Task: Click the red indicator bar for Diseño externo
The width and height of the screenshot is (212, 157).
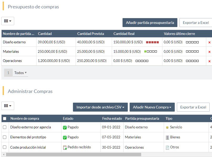Action: [x=152, y=42]
